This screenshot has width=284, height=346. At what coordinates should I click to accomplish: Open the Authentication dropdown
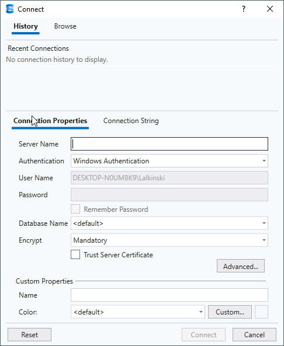point(169,161)
